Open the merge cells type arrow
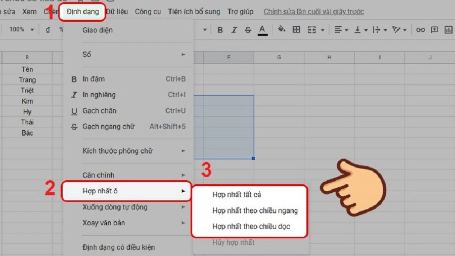This screenshot has height=256, width=455. [x=323, y=30]
